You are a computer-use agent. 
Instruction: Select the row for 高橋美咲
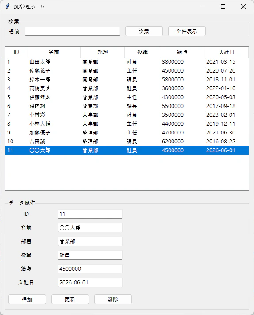(x=127, y=88)
